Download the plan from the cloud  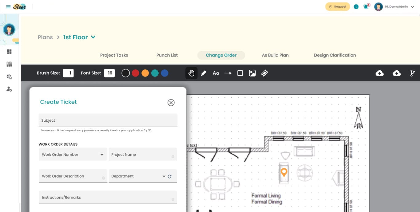397,73
